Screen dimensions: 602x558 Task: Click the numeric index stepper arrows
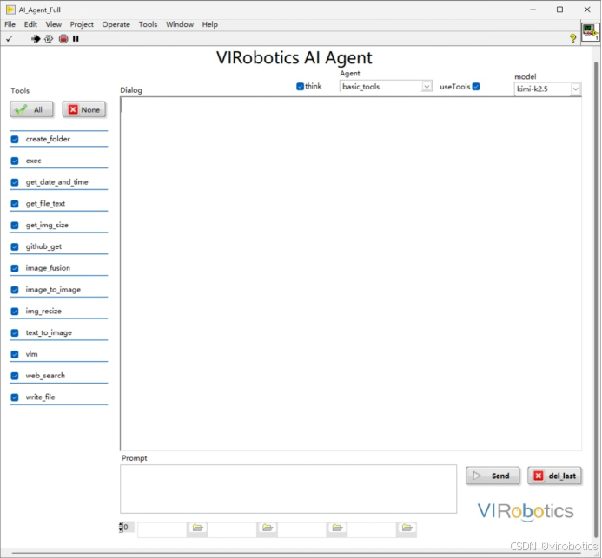[x=121, y=528]
